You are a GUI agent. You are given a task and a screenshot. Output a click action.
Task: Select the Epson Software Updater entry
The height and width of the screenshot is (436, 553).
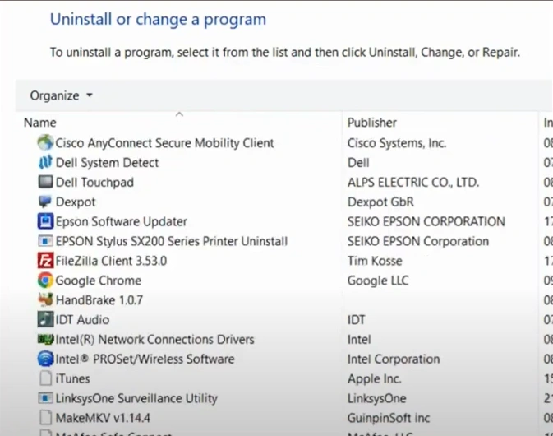122,221
